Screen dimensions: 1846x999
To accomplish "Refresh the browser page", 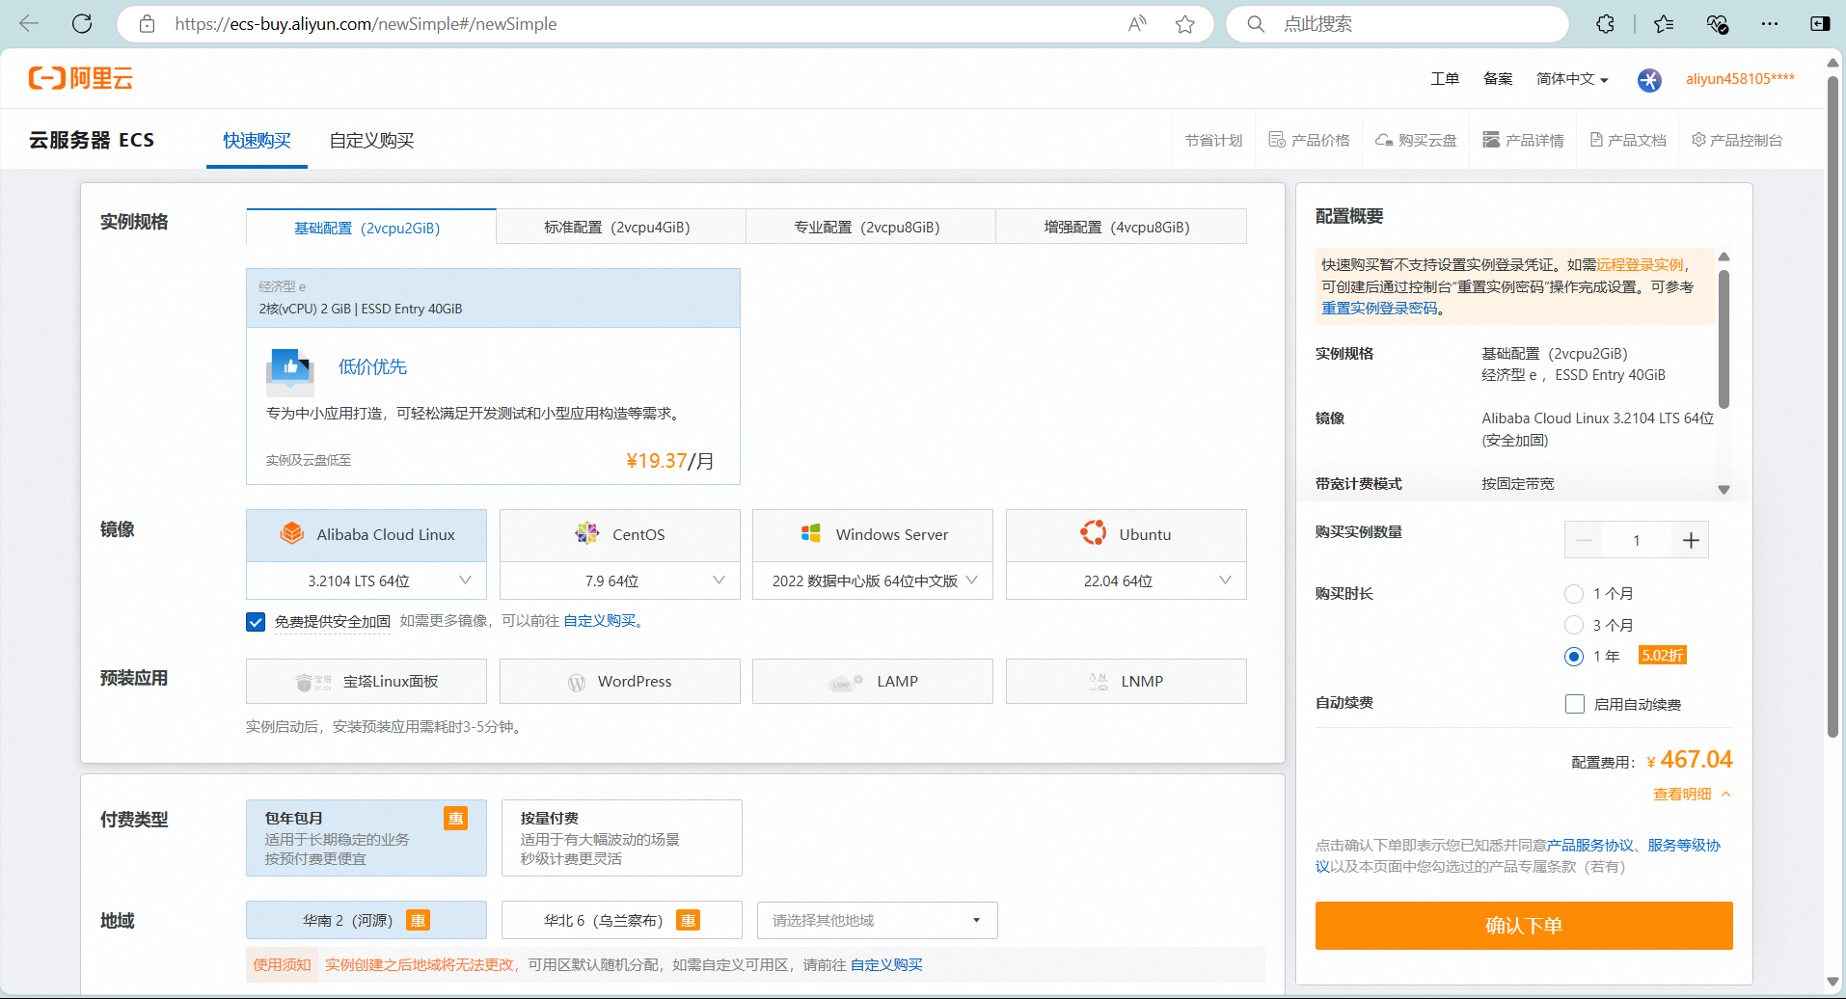I will click(x=82, y=24).
